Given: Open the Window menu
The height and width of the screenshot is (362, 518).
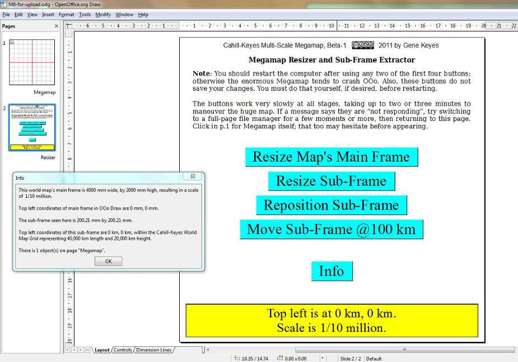Looking at the screenshot, I should 124,15.
